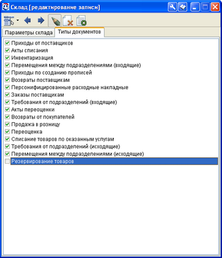Image resolution: width=222 pixels, height=258 pixels.
Task: Open the book help icon in title bar
Action: point(183,7)
